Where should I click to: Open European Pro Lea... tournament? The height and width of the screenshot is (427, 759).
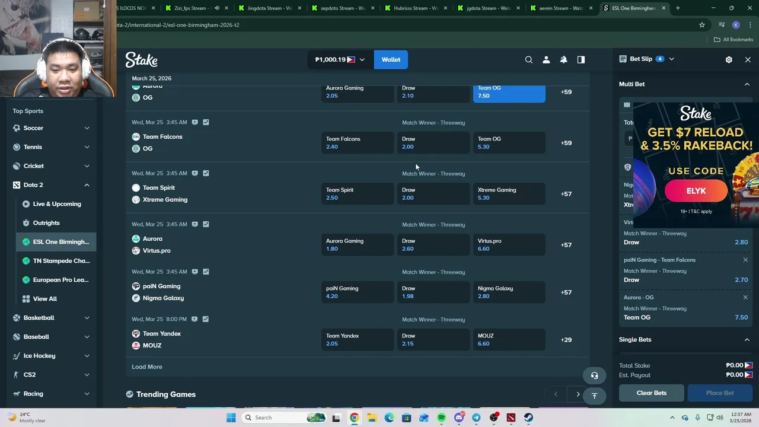[60, 280]
